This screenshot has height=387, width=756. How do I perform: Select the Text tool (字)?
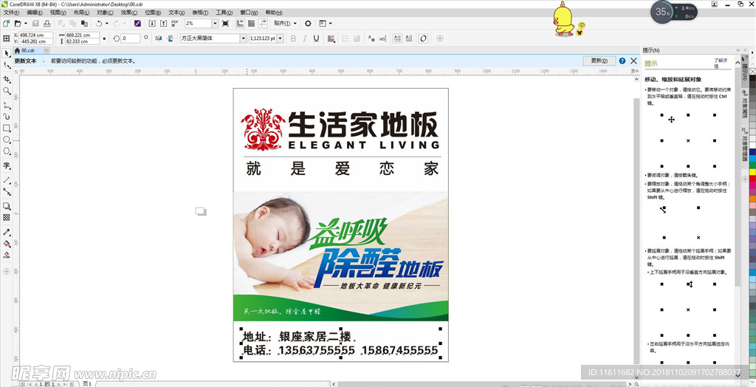coord(6,165)
